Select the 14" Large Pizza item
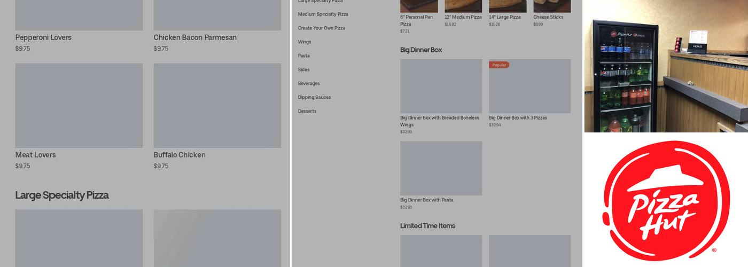This screenshot has width=748, height=267. click(505, 17)
